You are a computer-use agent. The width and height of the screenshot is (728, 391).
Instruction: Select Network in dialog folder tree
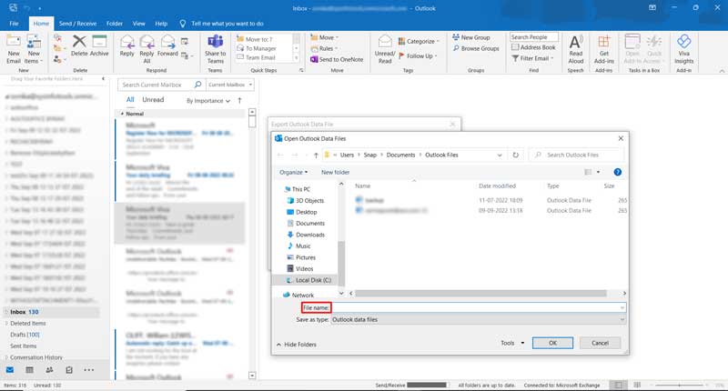tap(298, 295)
